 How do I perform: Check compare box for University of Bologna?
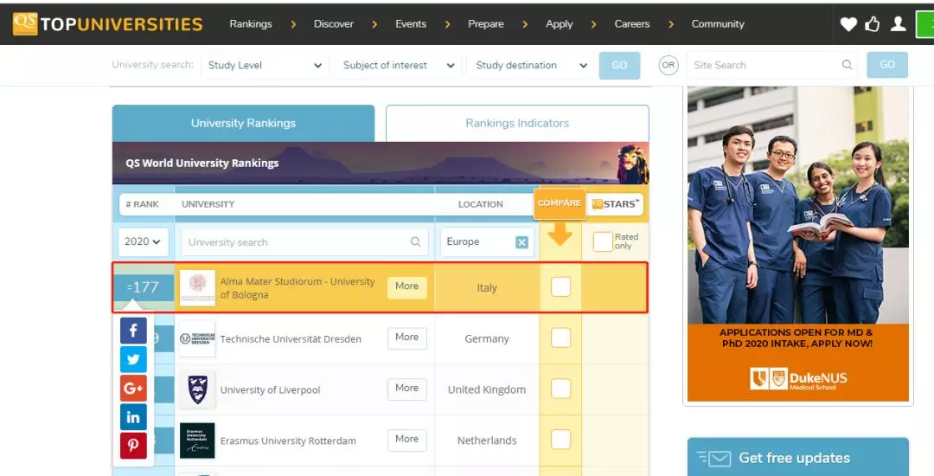pyautogui.click(x=560, y=286)
